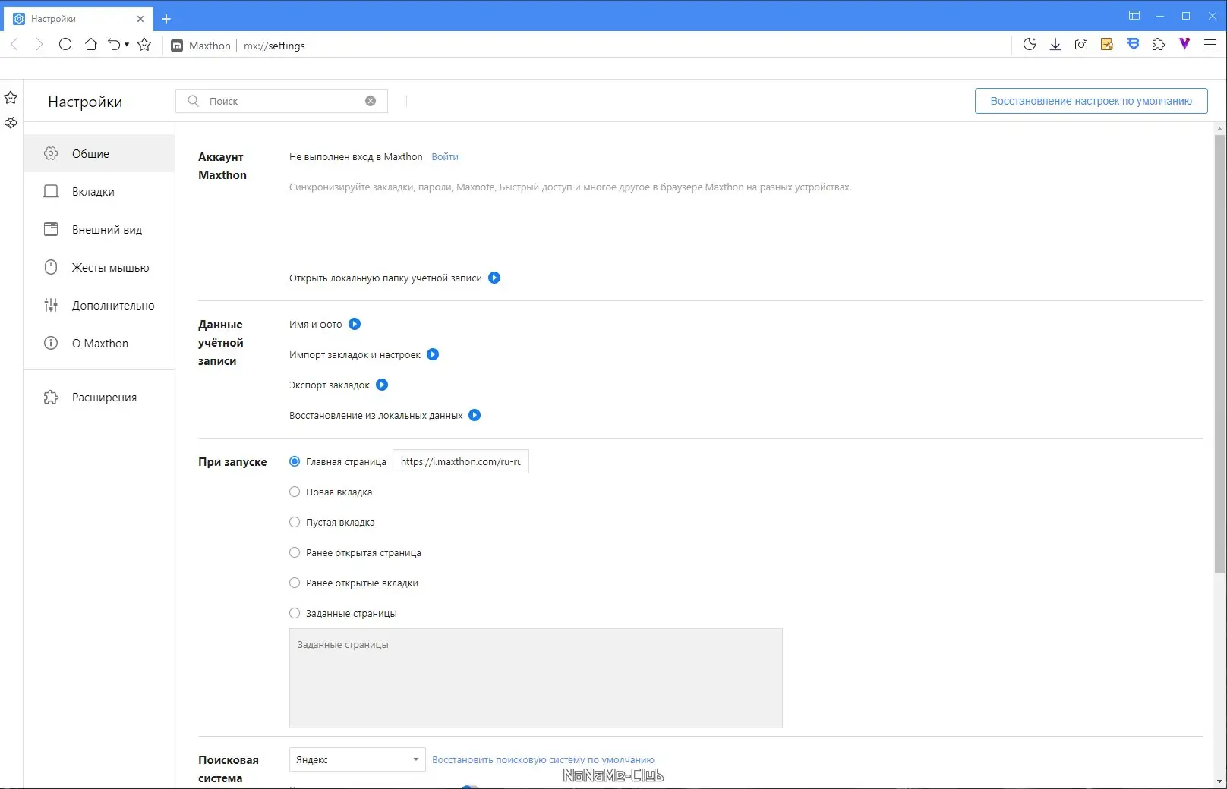Toggle night mode with the moon icon
This screenshot has width=1227, height=789.
[x=1030, y=45]
